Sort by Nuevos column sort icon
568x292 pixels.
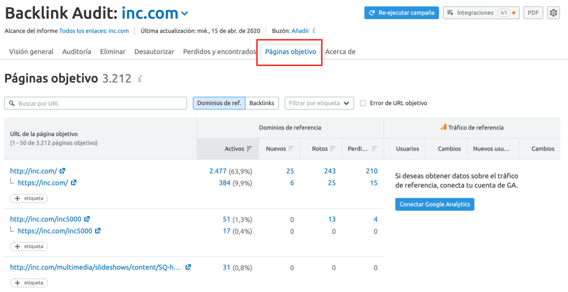tap(291, 149)
